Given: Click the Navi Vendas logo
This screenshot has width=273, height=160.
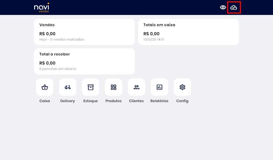Looking at the screenshot, I should coord(42,7).
